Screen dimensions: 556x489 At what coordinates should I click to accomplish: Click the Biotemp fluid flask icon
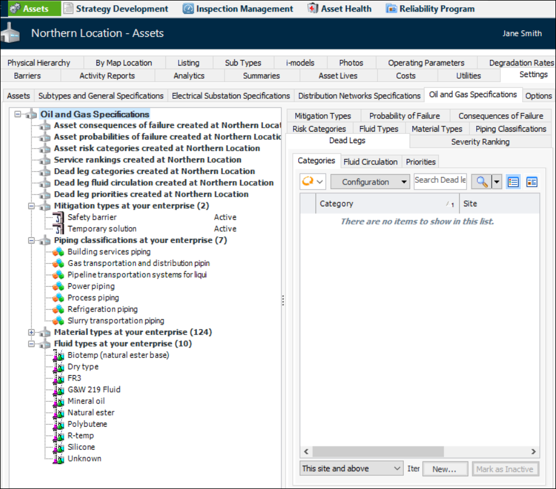coord(59,355)
